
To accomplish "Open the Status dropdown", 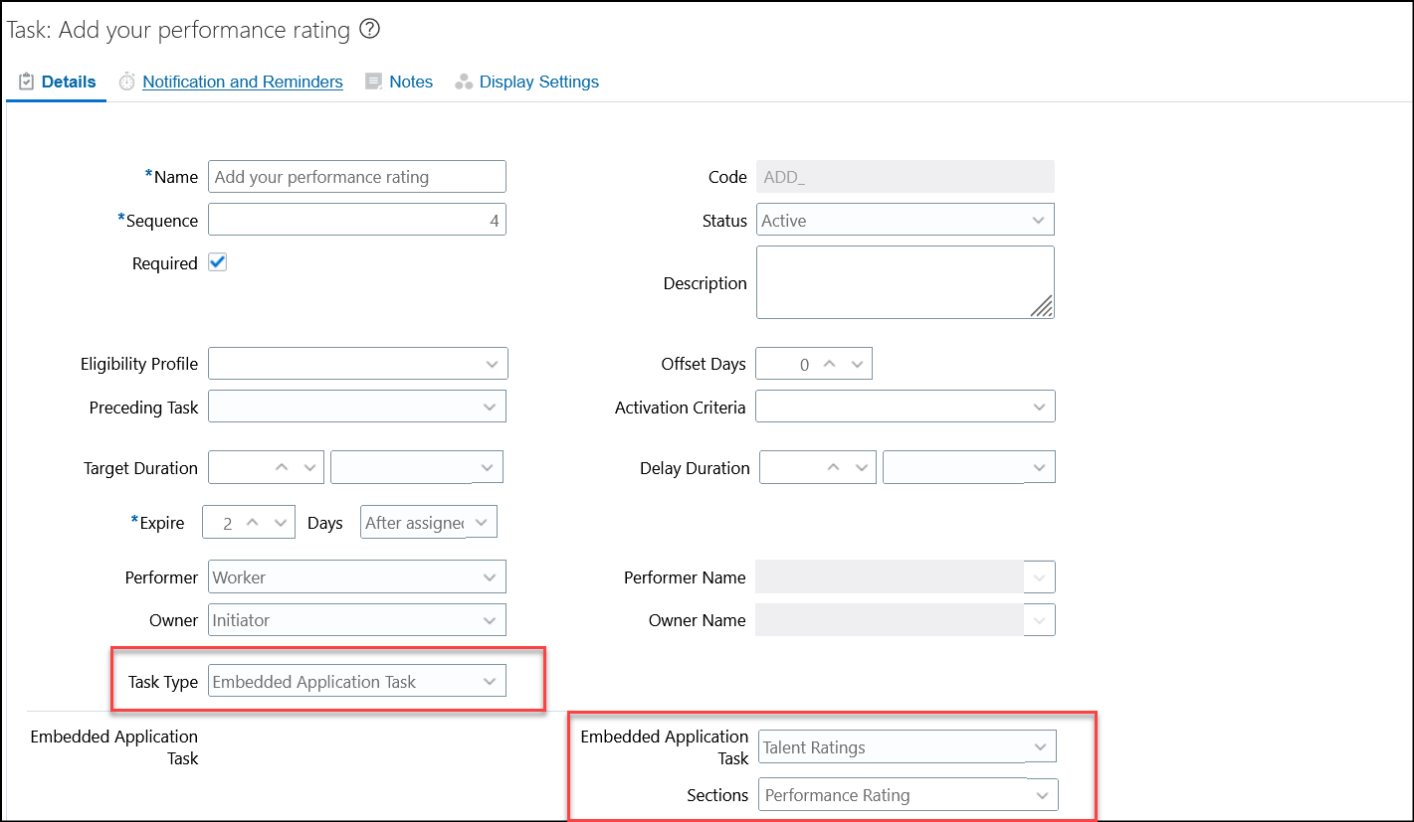I will click(905, 221).
